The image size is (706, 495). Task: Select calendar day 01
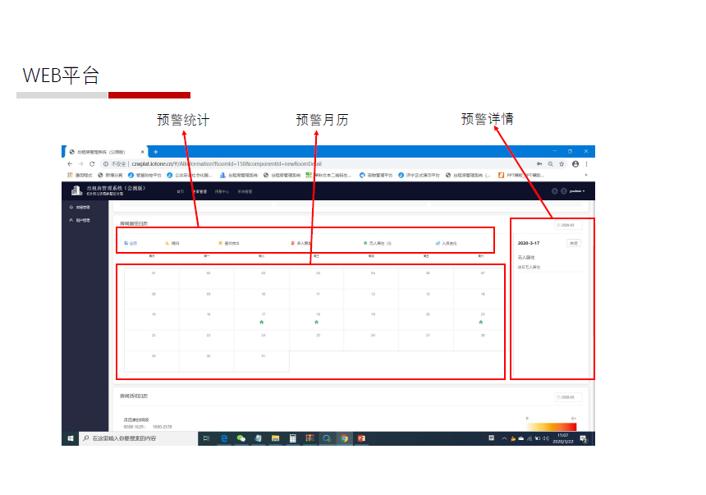pyautogui.click(x=152, y=278)
